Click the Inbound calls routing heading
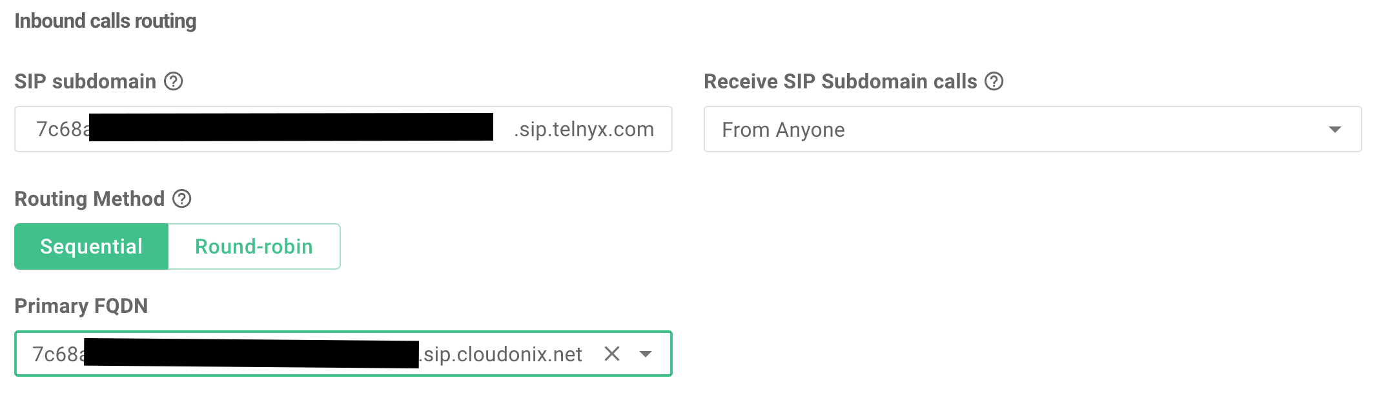The height and width of the screenshot is (400, 1379). (105, 21)
